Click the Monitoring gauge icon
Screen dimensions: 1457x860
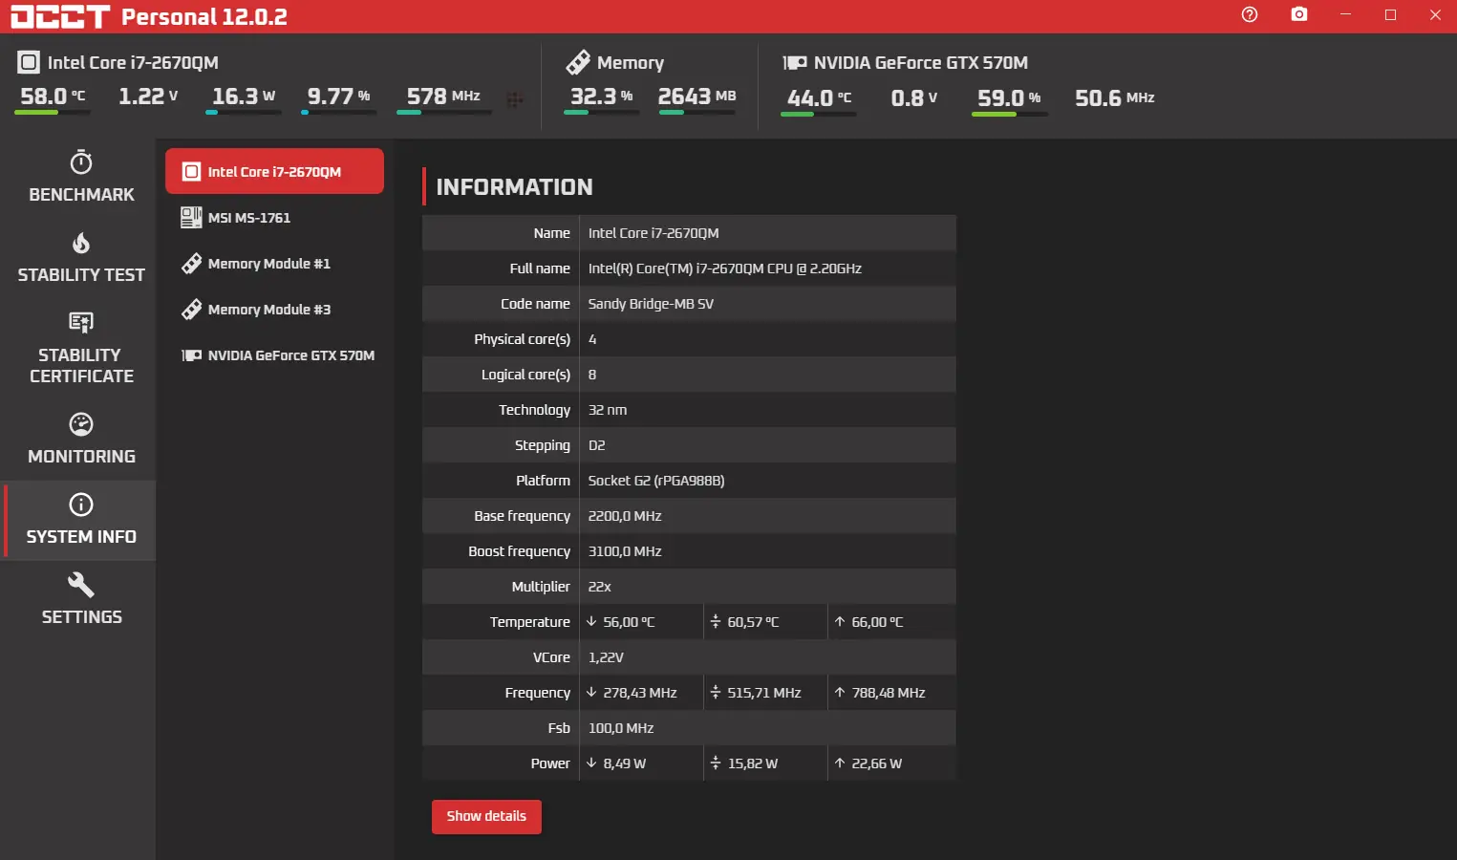pyautogui.click(x=81, y=423)
